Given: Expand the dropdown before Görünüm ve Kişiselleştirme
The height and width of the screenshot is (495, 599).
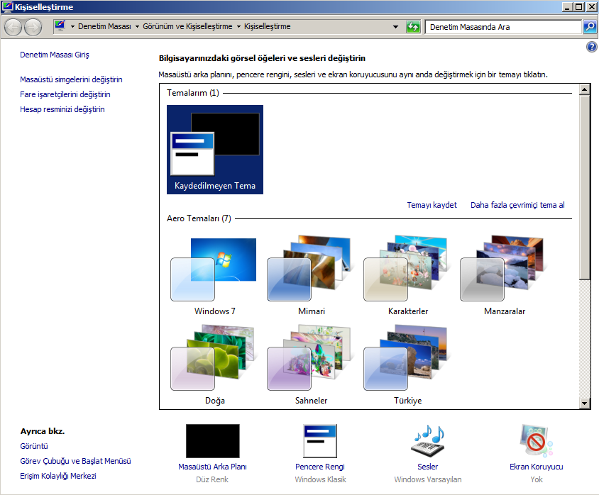Looking at the screenshot, I should (x=137, y=27).
